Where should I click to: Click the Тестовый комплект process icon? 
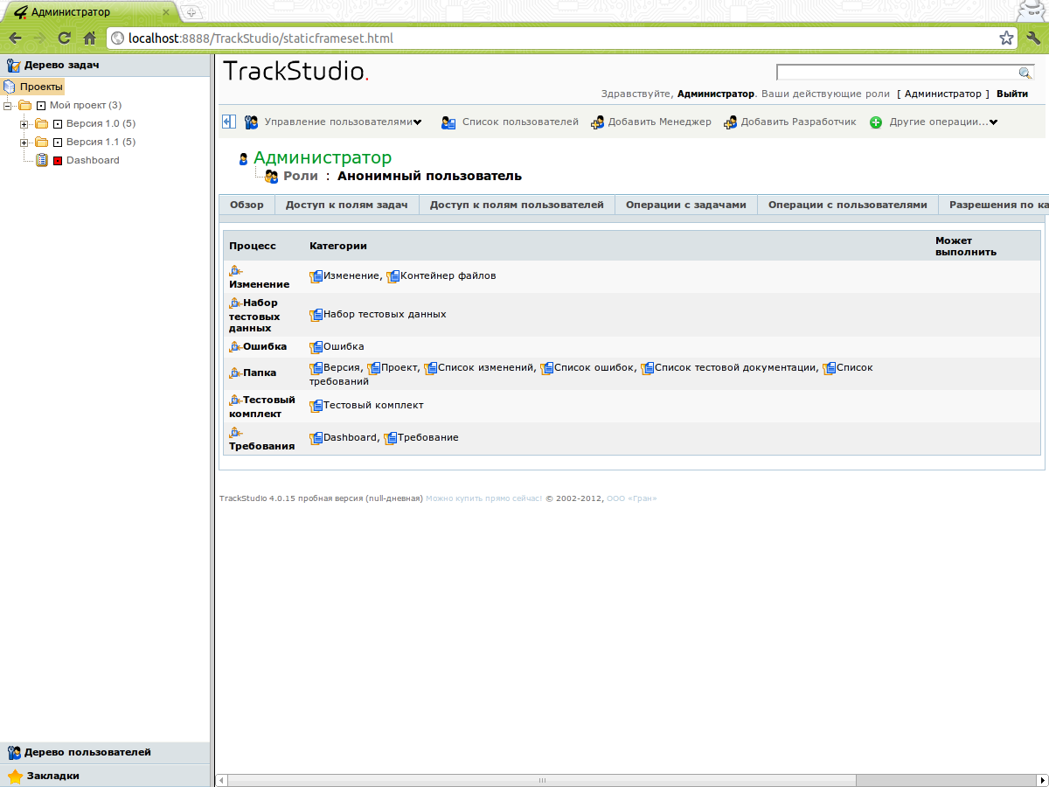tap(235, 400)
